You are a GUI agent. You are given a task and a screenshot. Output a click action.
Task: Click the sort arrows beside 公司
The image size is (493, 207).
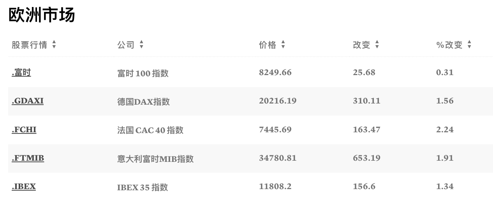pos(141,45)
